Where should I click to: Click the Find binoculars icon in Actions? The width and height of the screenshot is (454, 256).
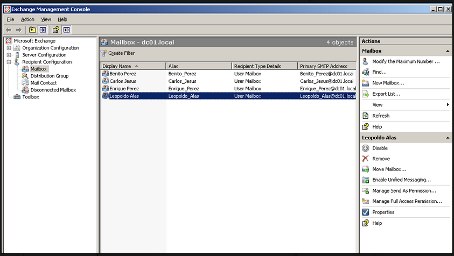point(365,72)
